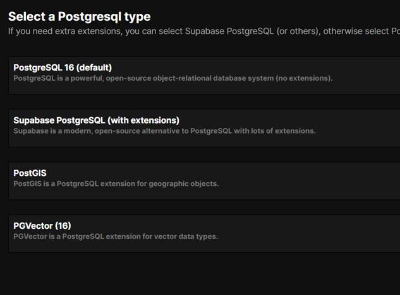Click the "PostgreSQL 16 (default)" title text
The width and height of the screenshot is (400, 295).
[63, 67]
